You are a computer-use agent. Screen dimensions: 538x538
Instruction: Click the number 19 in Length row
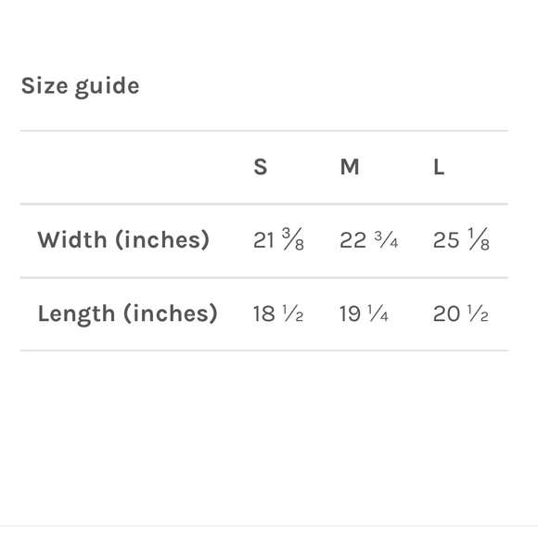point(350,314)
